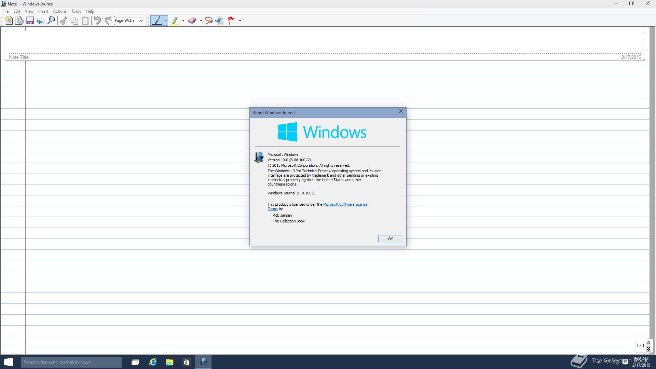Click the Paste clipboard icon
Viewport: 656px width, 369px height.
[x=85, y=20]
